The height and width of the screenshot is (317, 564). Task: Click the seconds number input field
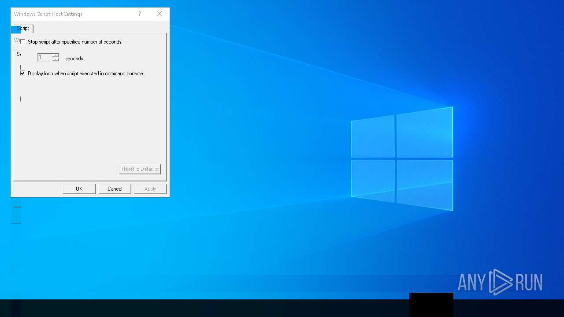point(45,58)
